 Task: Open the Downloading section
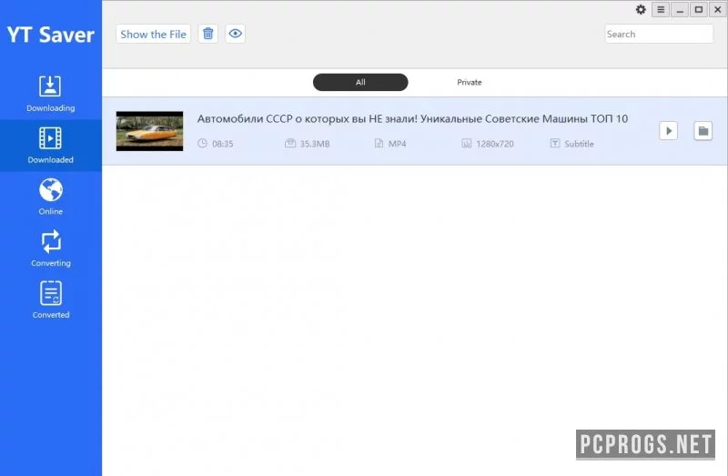(x=50, y=94)
